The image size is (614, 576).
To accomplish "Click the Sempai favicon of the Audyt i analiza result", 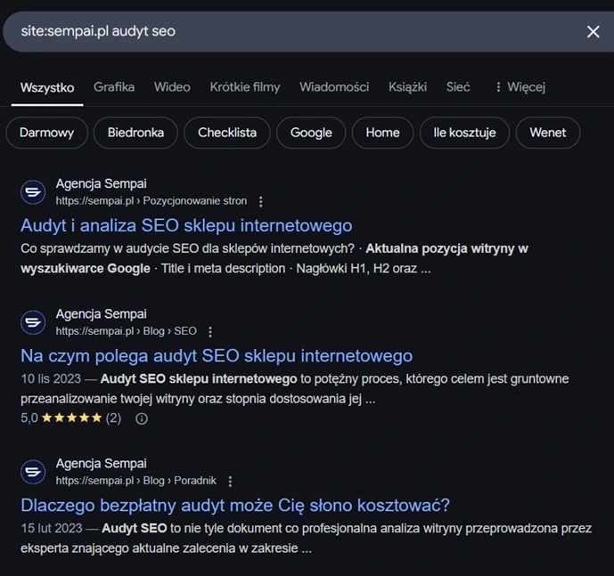I will point(33,192).
